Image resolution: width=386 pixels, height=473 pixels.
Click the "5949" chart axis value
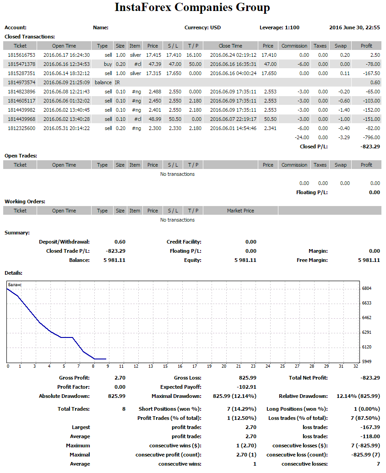[x=367, y=361]
